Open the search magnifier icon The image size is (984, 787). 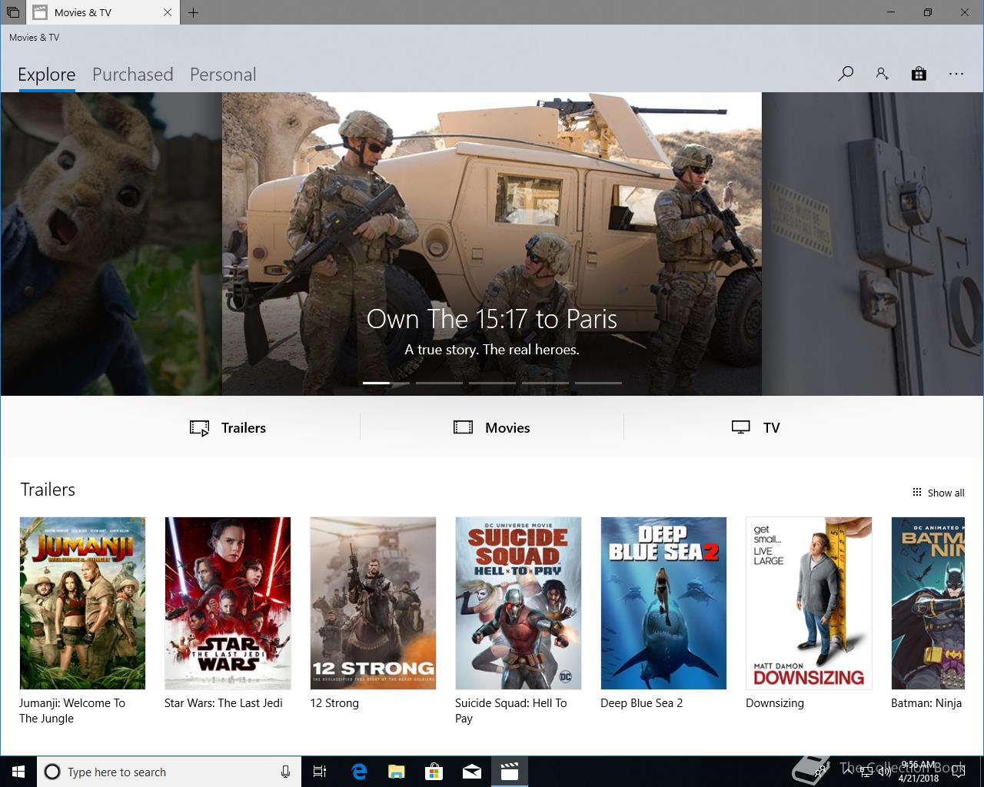(846, 74)
